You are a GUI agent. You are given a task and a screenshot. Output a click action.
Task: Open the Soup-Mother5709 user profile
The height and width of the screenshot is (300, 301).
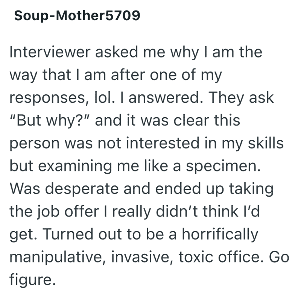[x=77, y=17]
